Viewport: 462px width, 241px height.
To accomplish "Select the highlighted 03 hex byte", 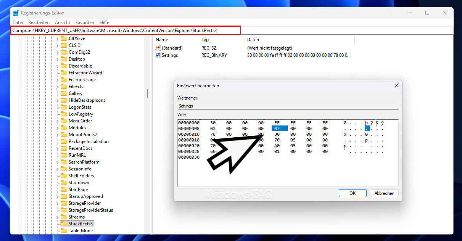I will 279,129.
